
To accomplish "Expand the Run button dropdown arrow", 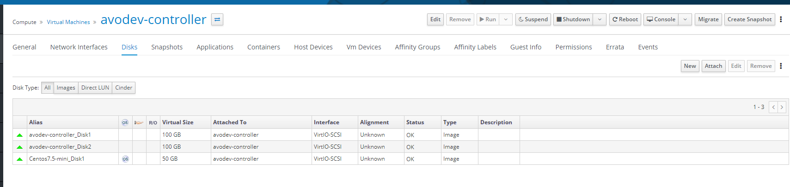I will [506, 19].
